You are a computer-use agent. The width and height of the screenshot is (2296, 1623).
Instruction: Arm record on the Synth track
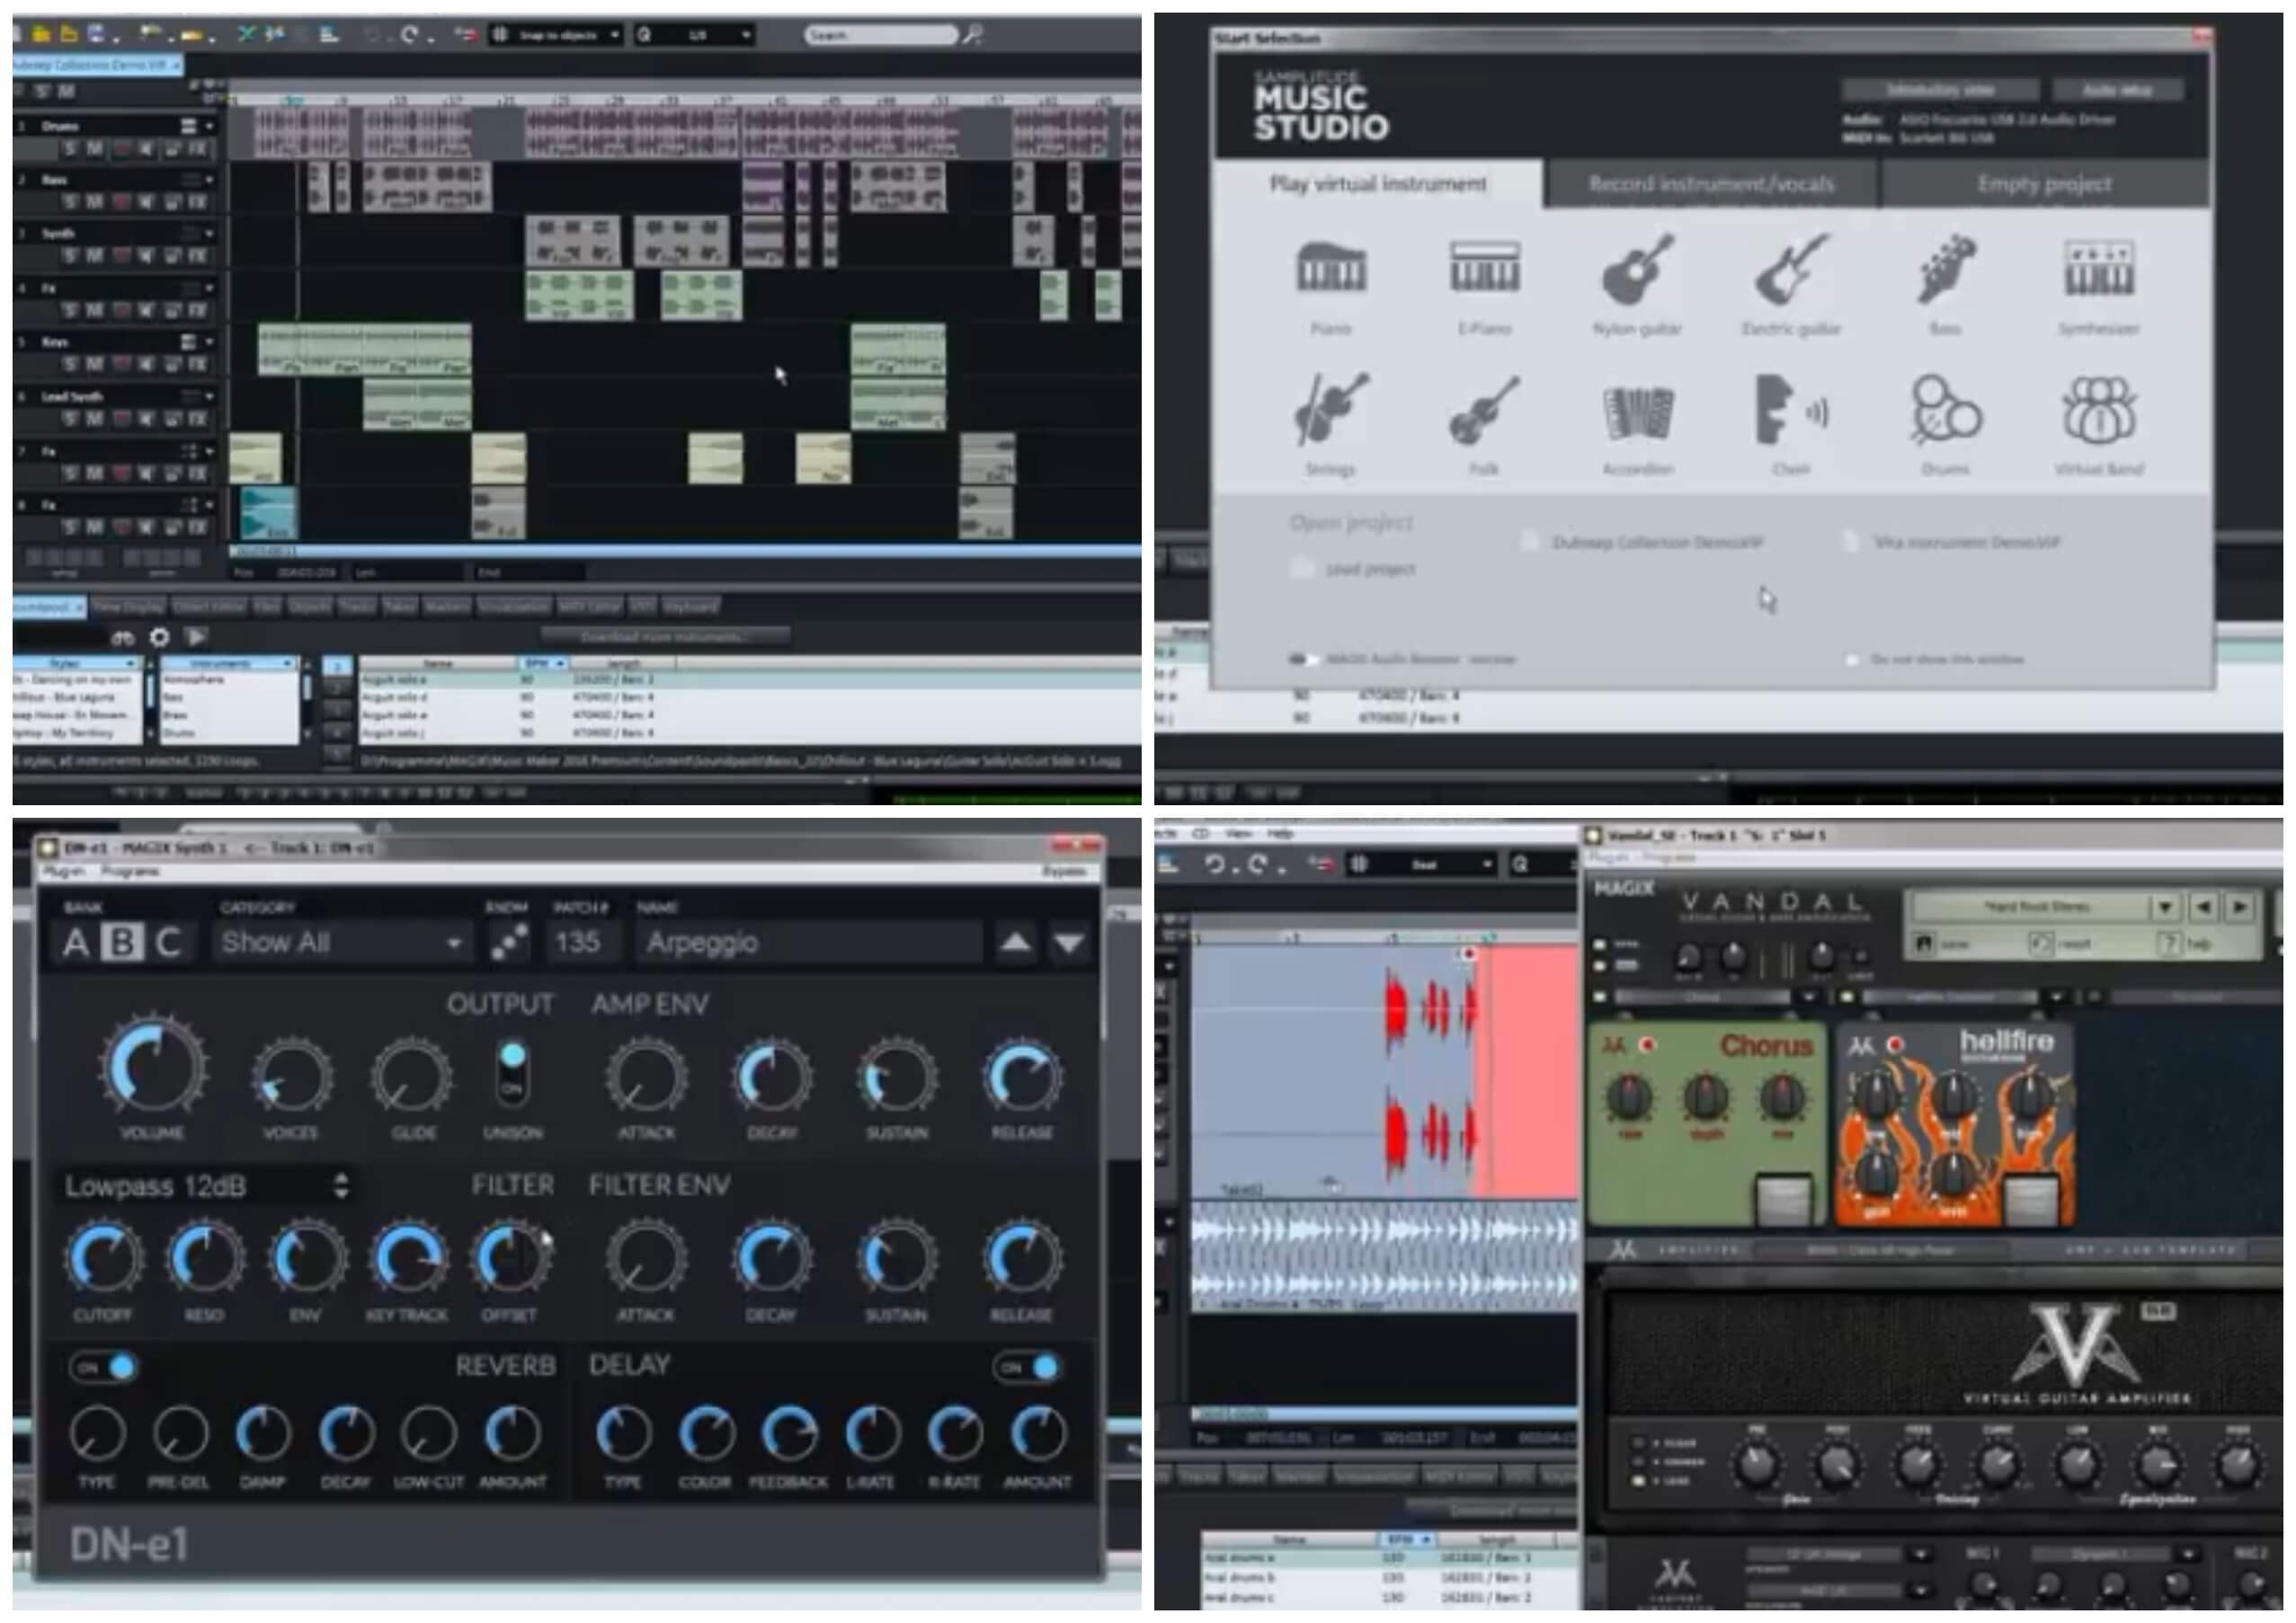(x=121, y=256)
